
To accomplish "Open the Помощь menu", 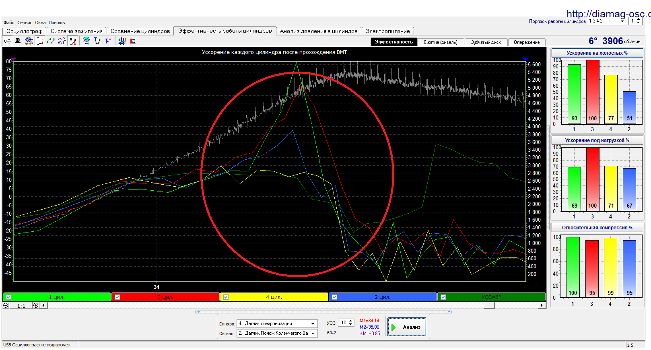I will pos(57,23).
